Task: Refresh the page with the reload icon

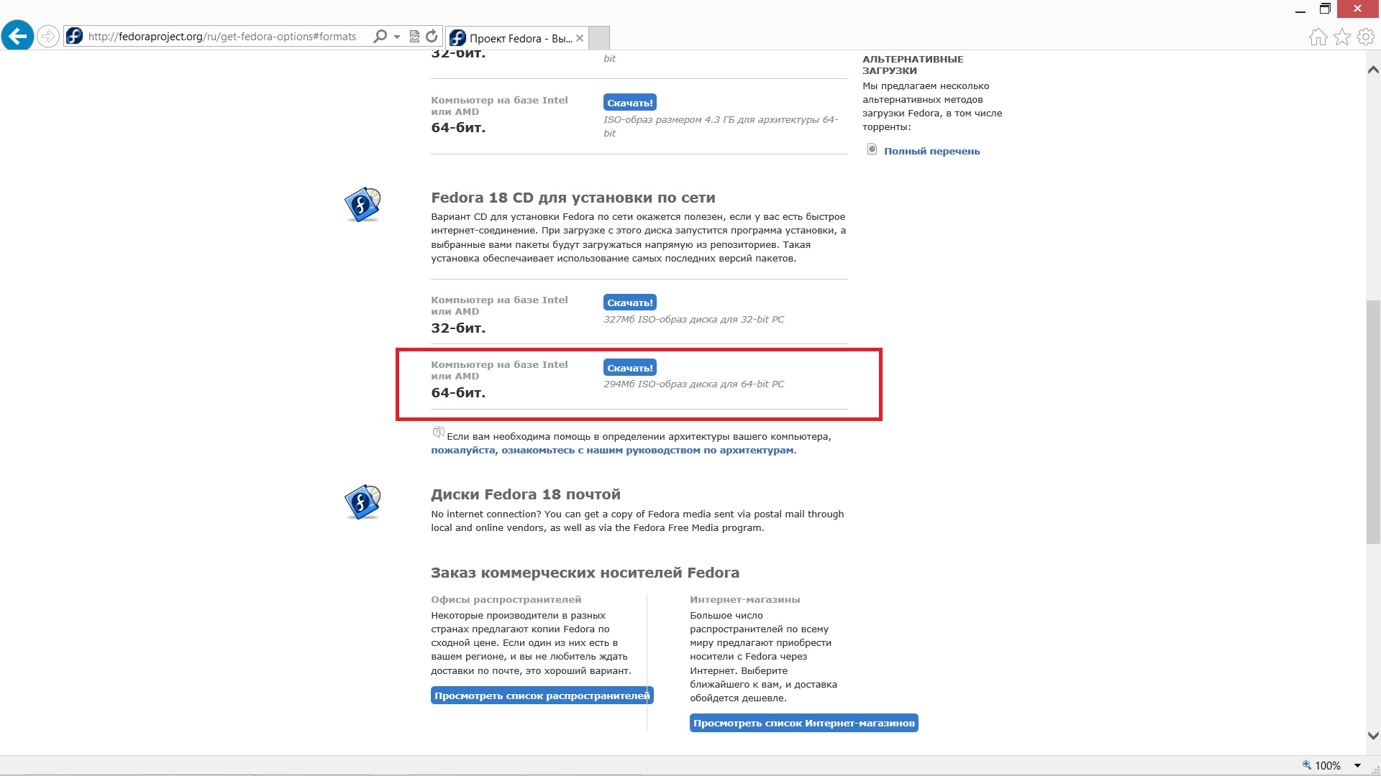Action: click(x=432, y=36)
